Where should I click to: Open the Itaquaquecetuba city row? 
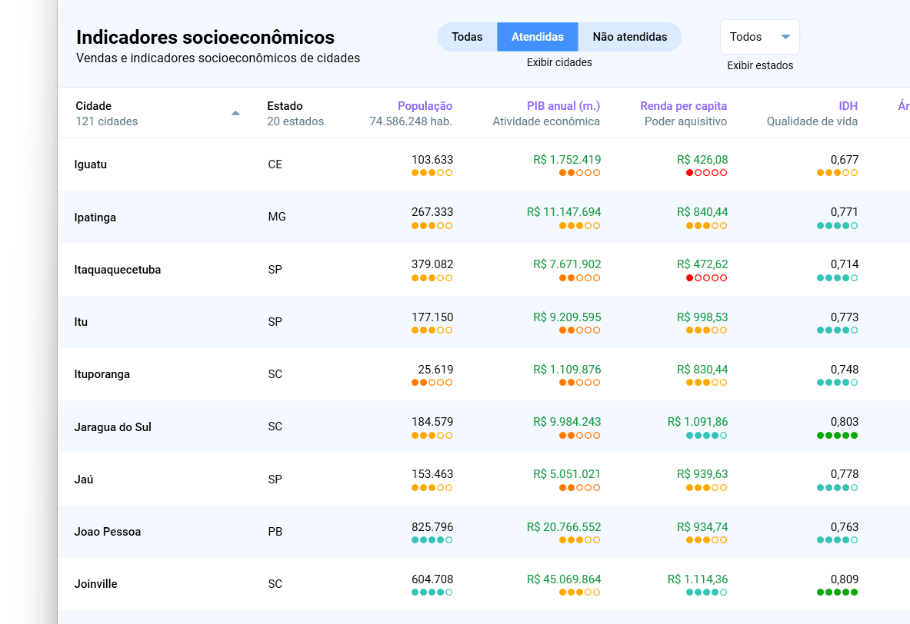[x=484, y=270]
